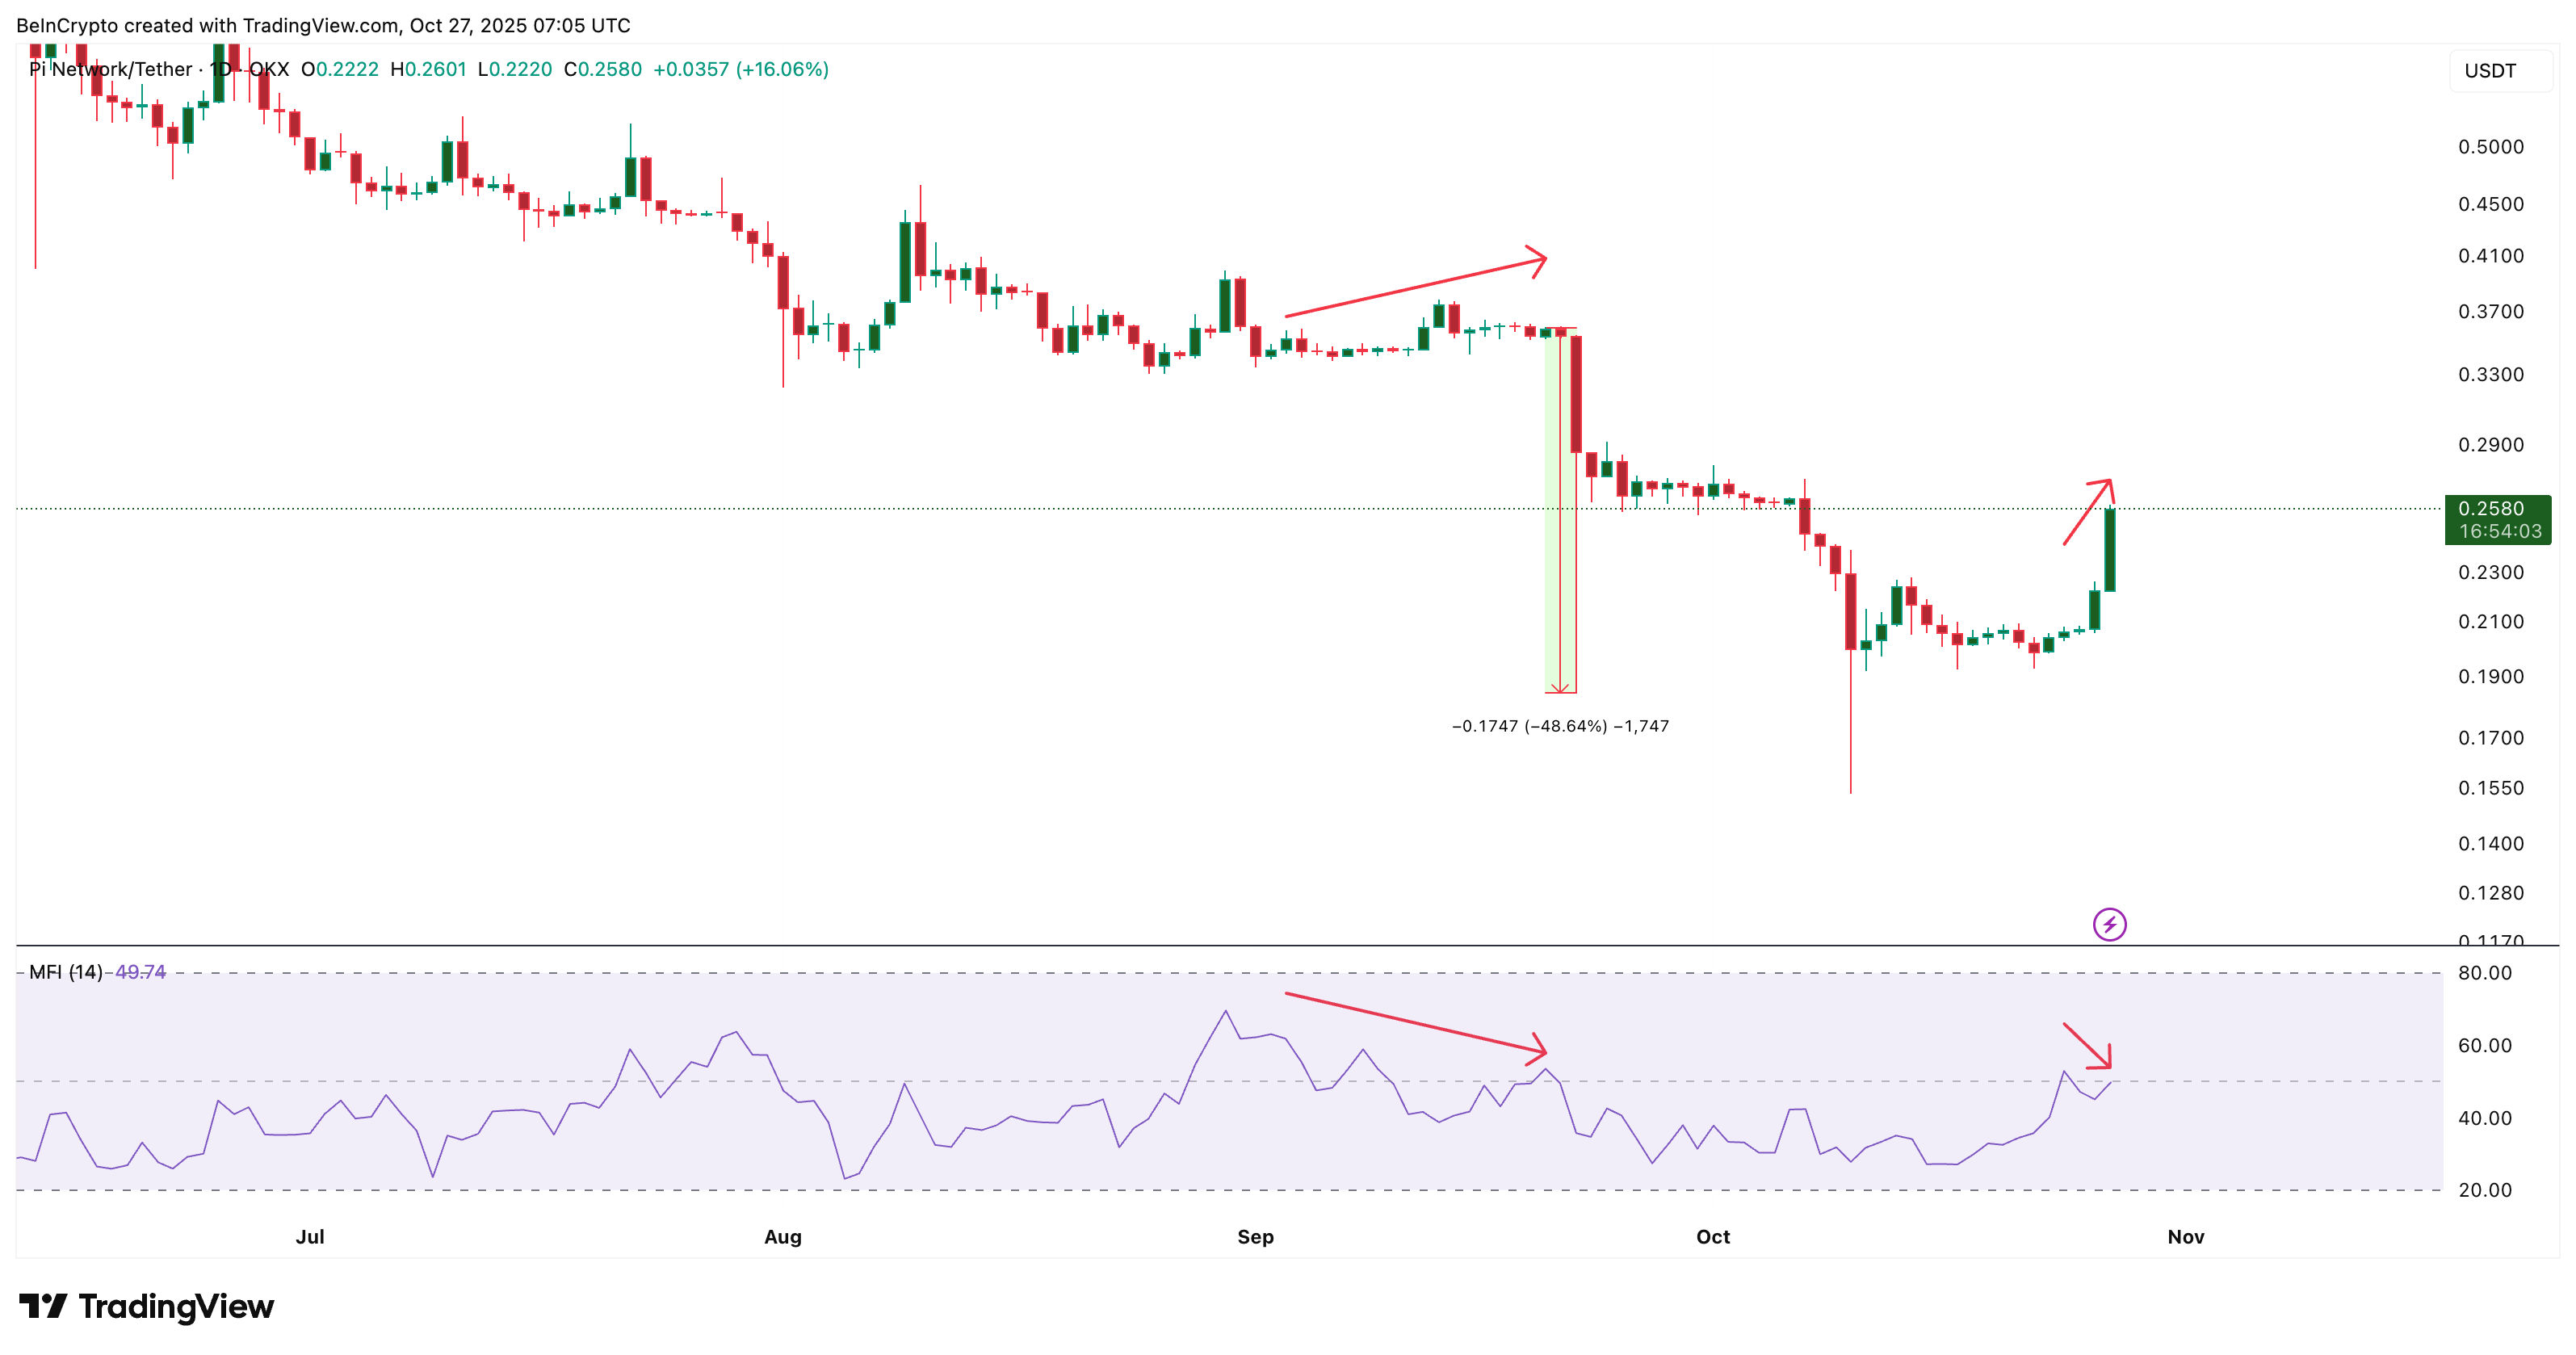
Task: Click the Jul month label
Action: pos(310,1237)
